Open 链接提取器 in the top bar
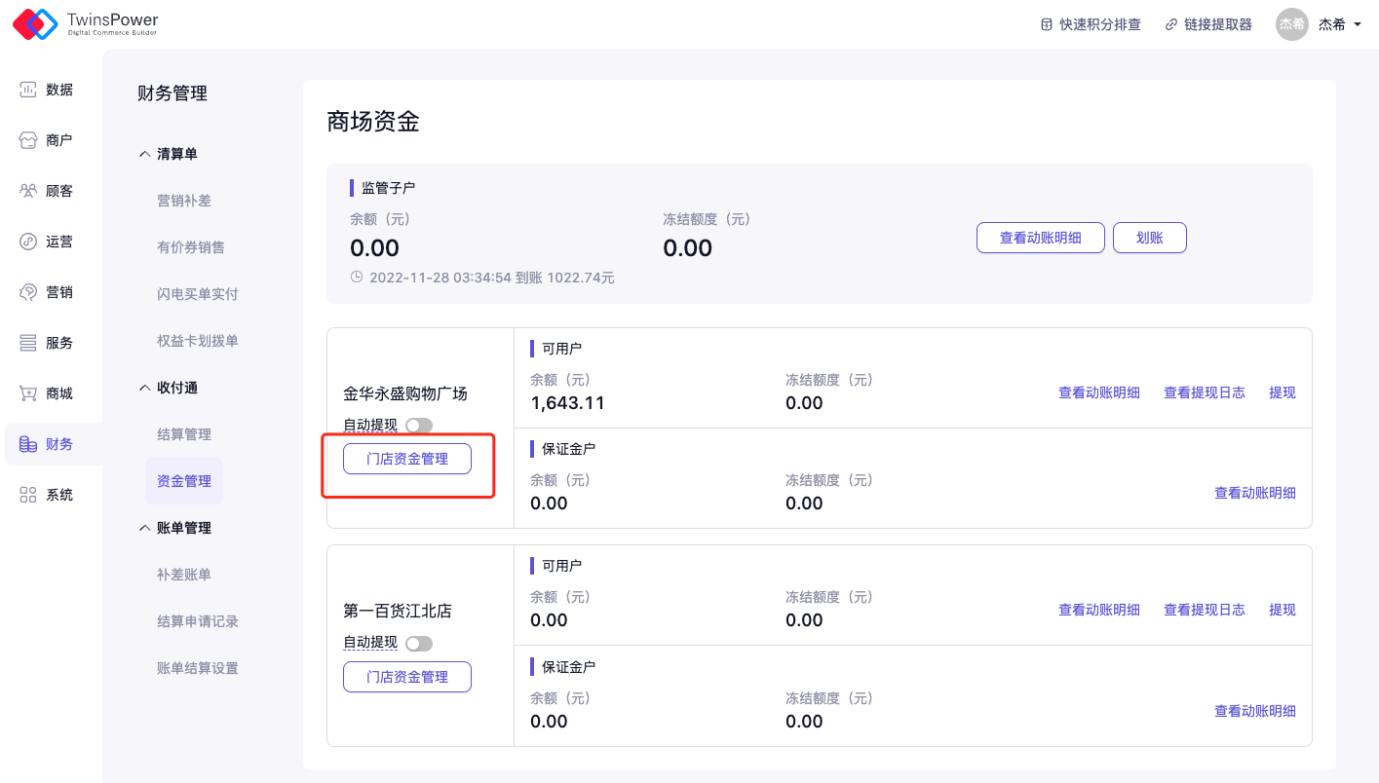 1208,24
